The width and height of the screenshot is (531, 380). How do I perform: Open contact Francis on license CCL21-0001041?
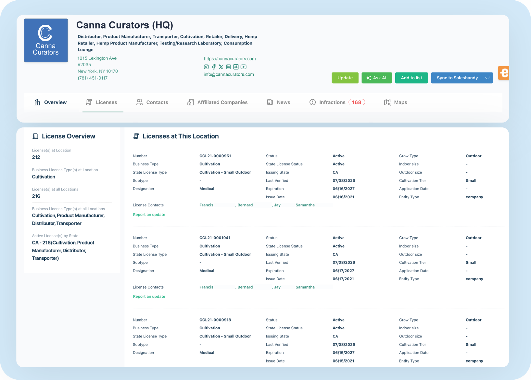[x=207, y=287]
